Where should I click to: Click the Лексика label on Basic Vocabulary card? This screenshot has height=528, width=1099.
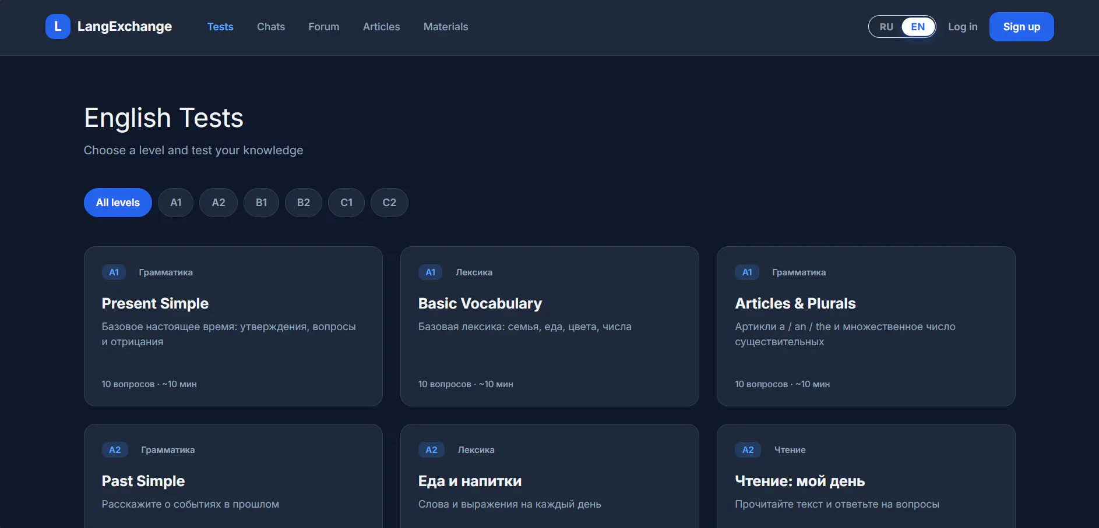click(x=474, y=272)
